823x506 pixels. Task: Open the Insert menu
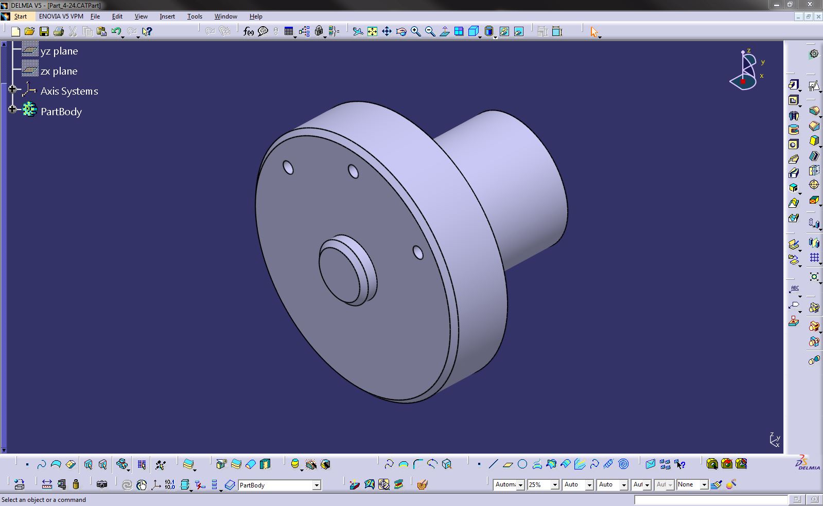(x=167, y=16)
